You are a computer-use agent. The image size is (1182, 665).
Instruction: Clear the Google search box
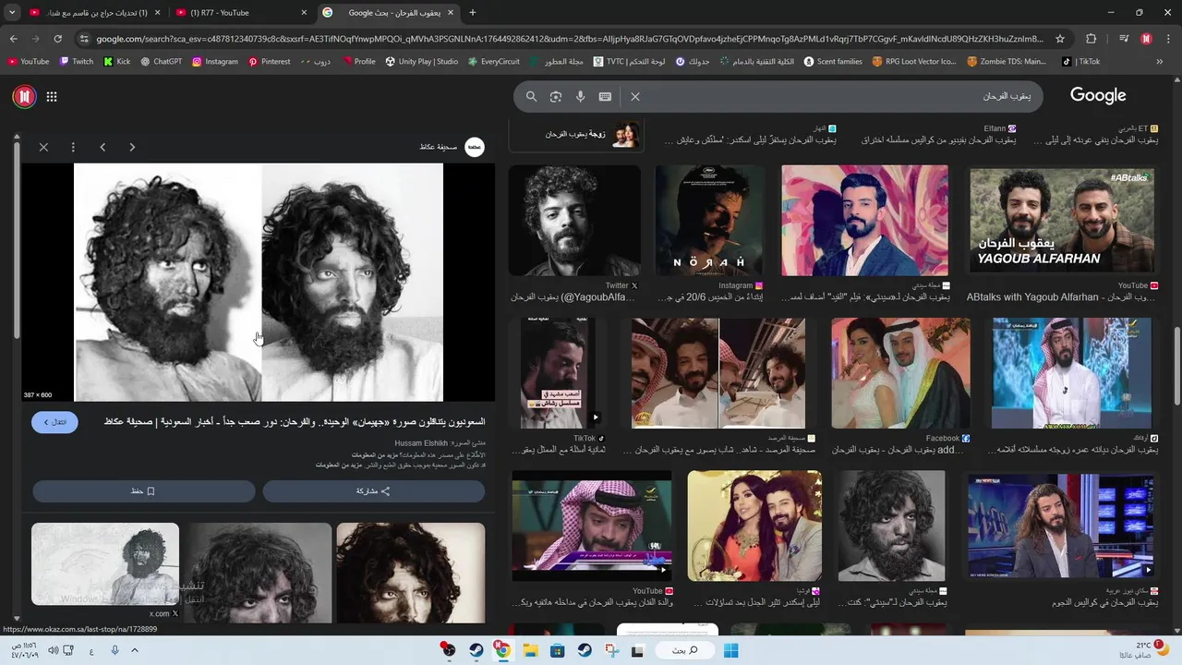tap(635, 96)
